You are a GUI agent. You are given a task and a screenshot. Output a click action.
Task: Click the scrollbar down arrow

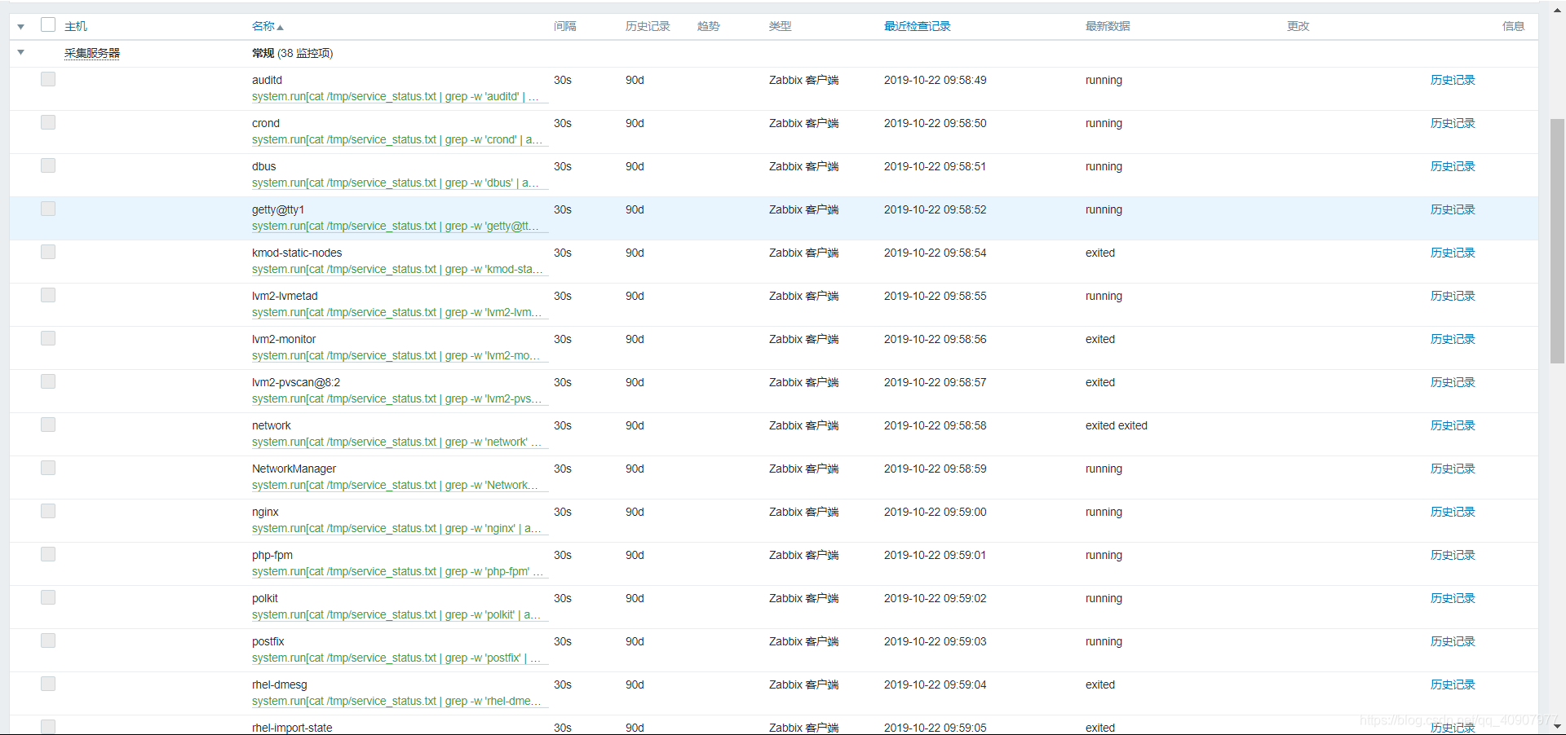click(1557, 726)
